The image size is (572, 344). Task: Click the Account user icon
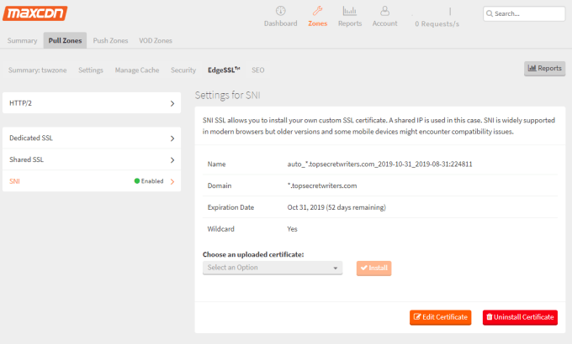tap(384, 12)
